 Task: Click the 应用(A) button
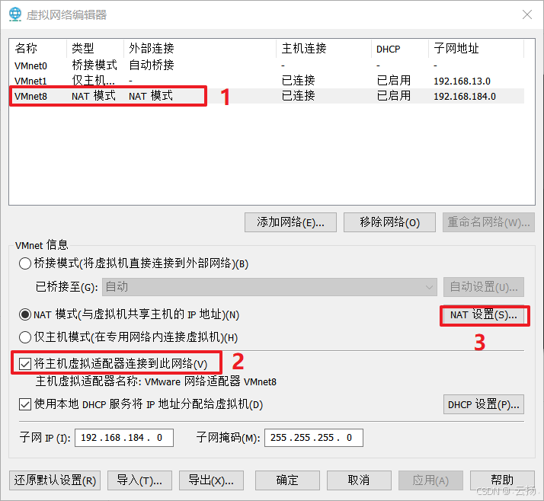coord(430,480)
